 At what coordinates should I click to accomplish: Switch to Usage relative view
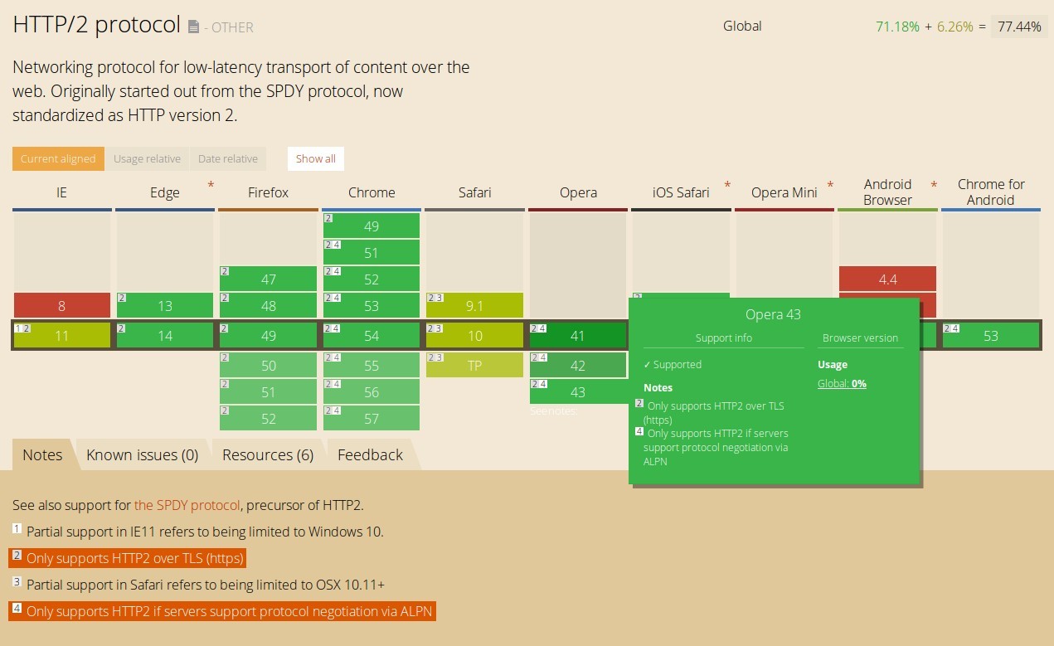(147, 158)
